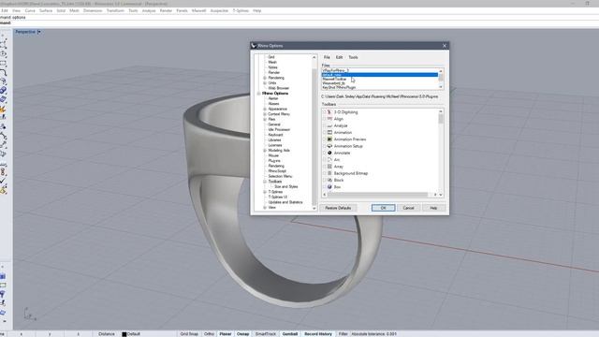Click the check mark tool in left sidebar
This screenshot has width=599, height=337.
(x=3, y=181)
